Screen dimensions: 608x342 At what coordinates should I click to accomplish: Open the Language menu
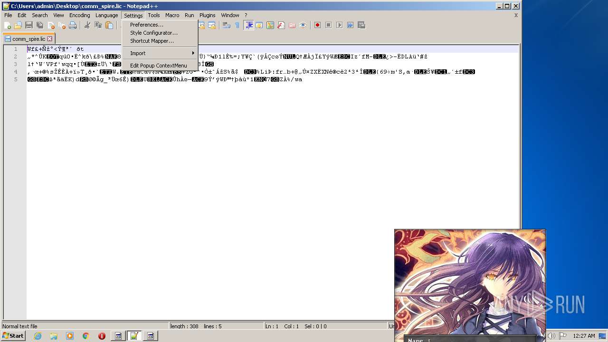pyautogui.click(x=106, y=15)
